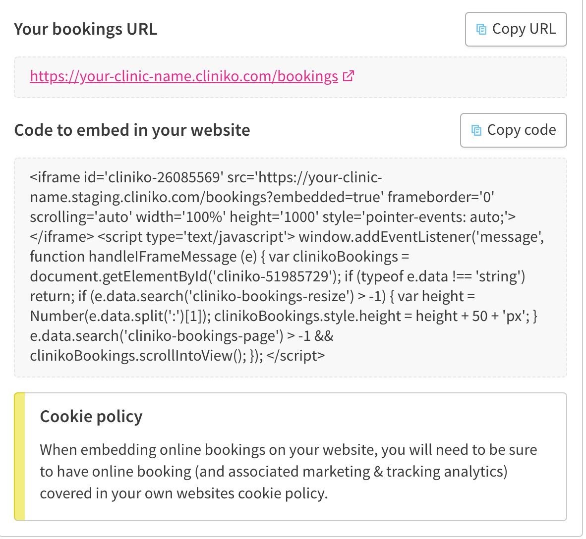
Task: Click the external link icon after bookings URL
Action: [x=349, y=76]
